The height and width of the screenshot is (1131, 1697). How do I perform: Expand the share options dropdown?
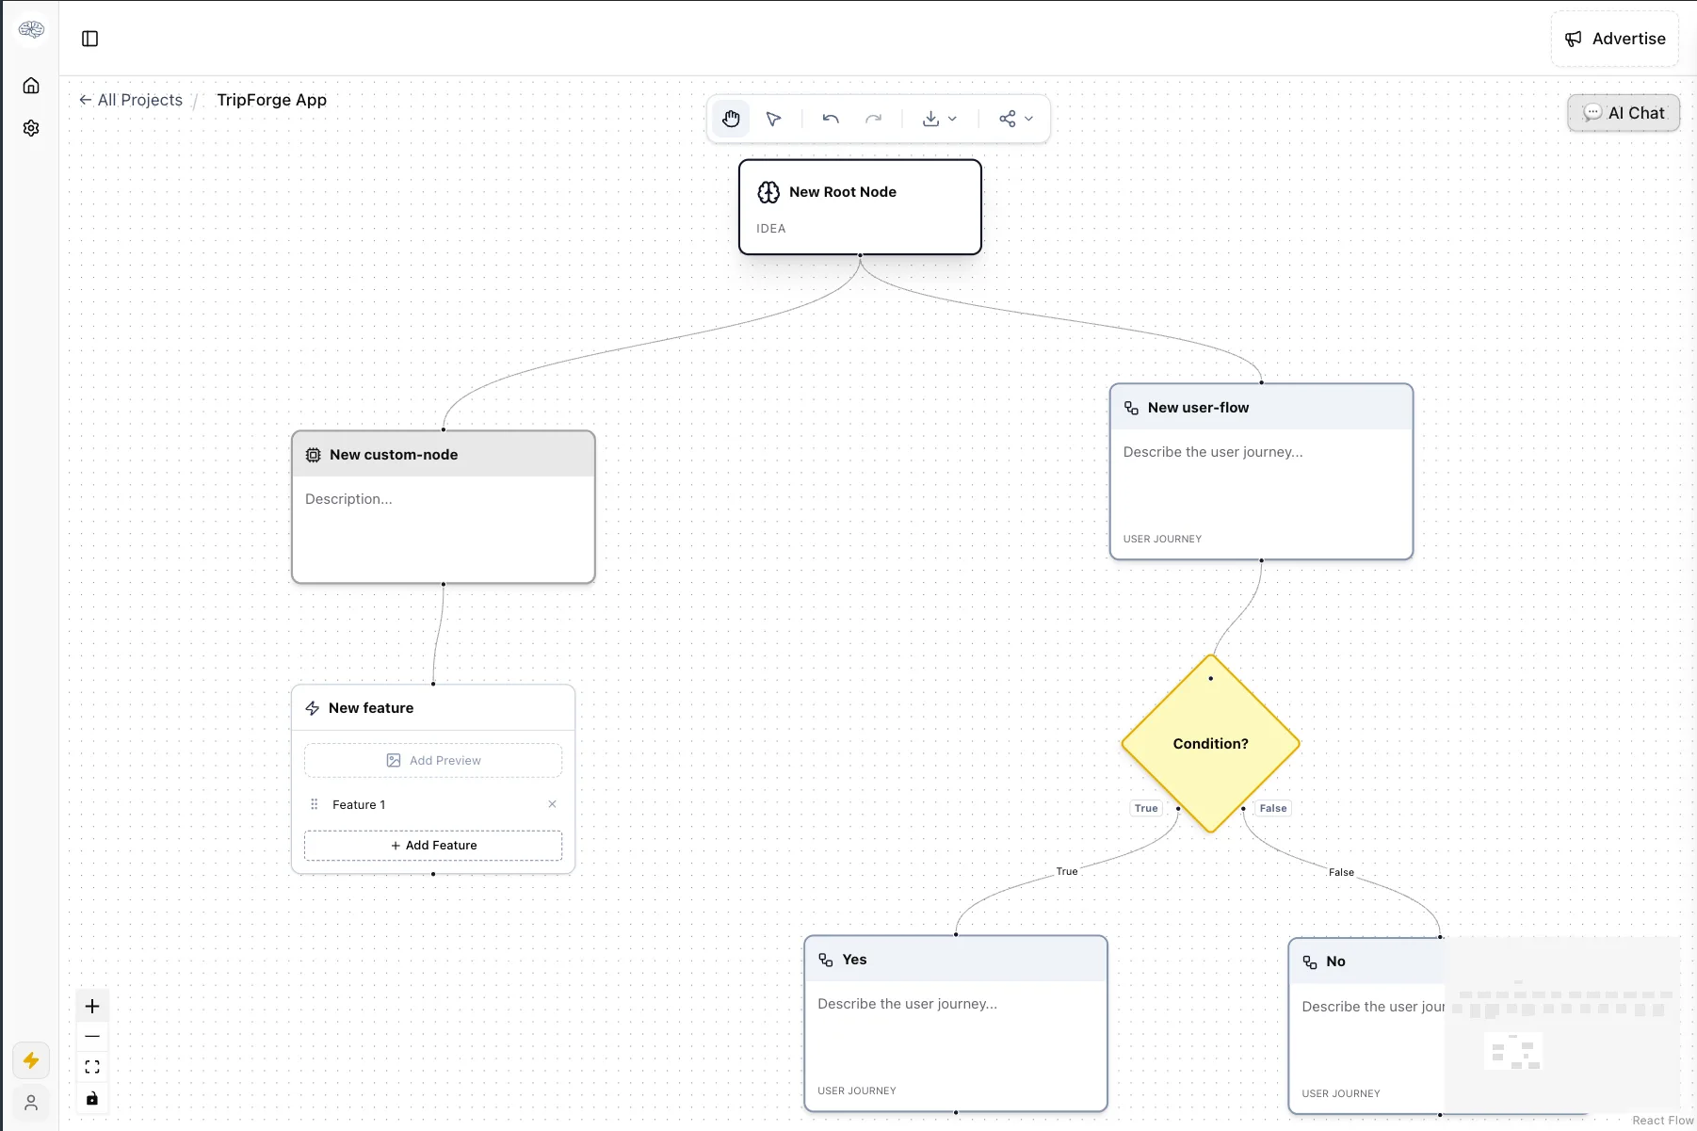pyautogui.click(x=1015, y=119)
